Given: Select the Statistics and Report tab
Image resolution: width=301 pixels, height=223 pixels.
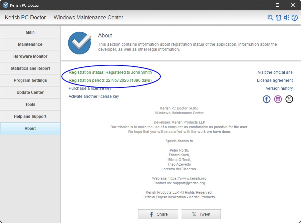Looking at the screenshot, I should pyautogui.click(x=30, y=68).
